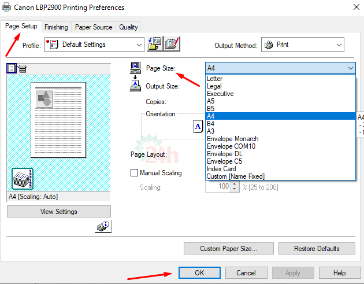Increase scaling with up spinner arrow

click(235, 184)
